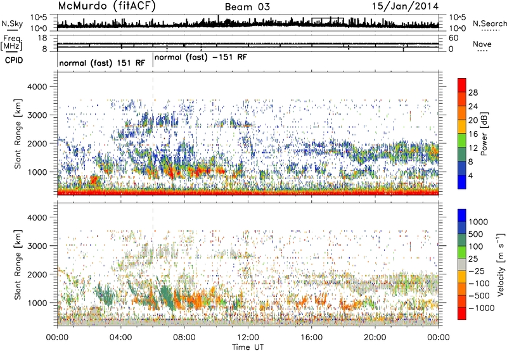Viewport: 507px width, 351px height.
Task: Pick the blue bottom segment of Power colorbar
Action: click(x=462, y=182)
